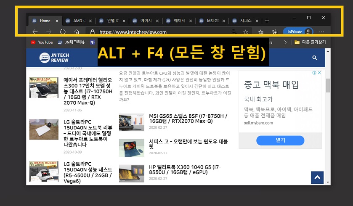Click the password key icon in address bar
Screen dimensions: 353x206
[234, 32]
